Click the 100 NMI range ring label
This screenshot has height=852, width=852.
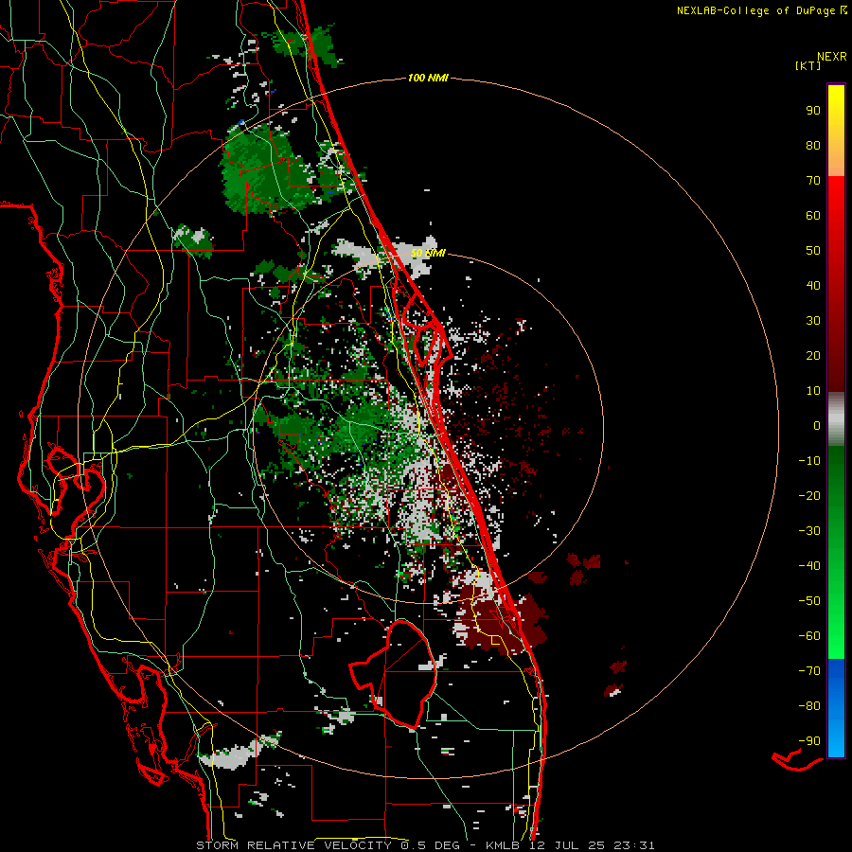[428, 79]
